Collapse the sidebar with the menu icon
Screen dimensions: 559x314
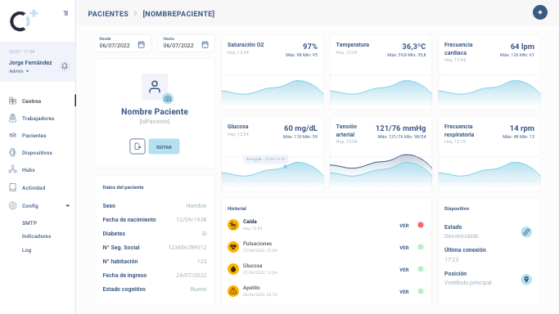coord(65,13)
